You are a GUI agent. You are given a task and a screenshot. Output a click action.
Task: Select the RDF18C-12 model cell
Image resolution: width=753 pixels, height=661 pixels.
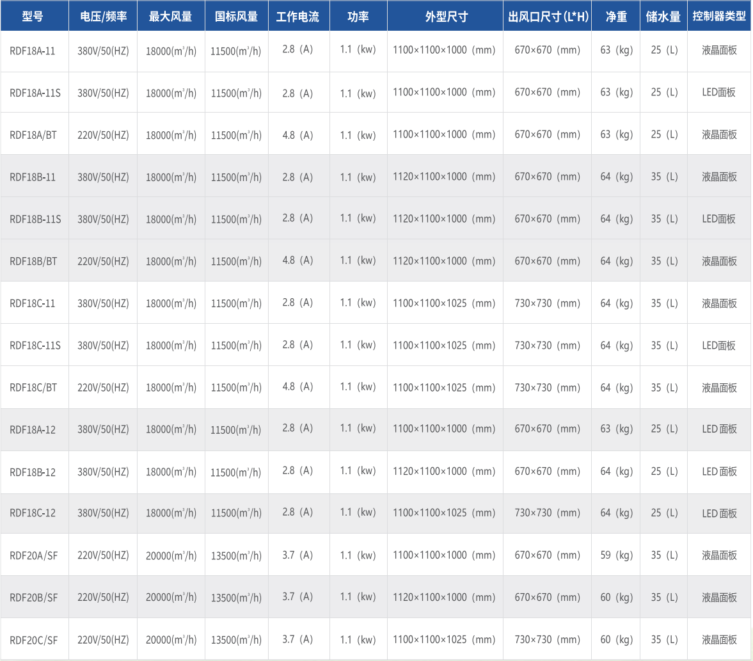click(33, 513)
